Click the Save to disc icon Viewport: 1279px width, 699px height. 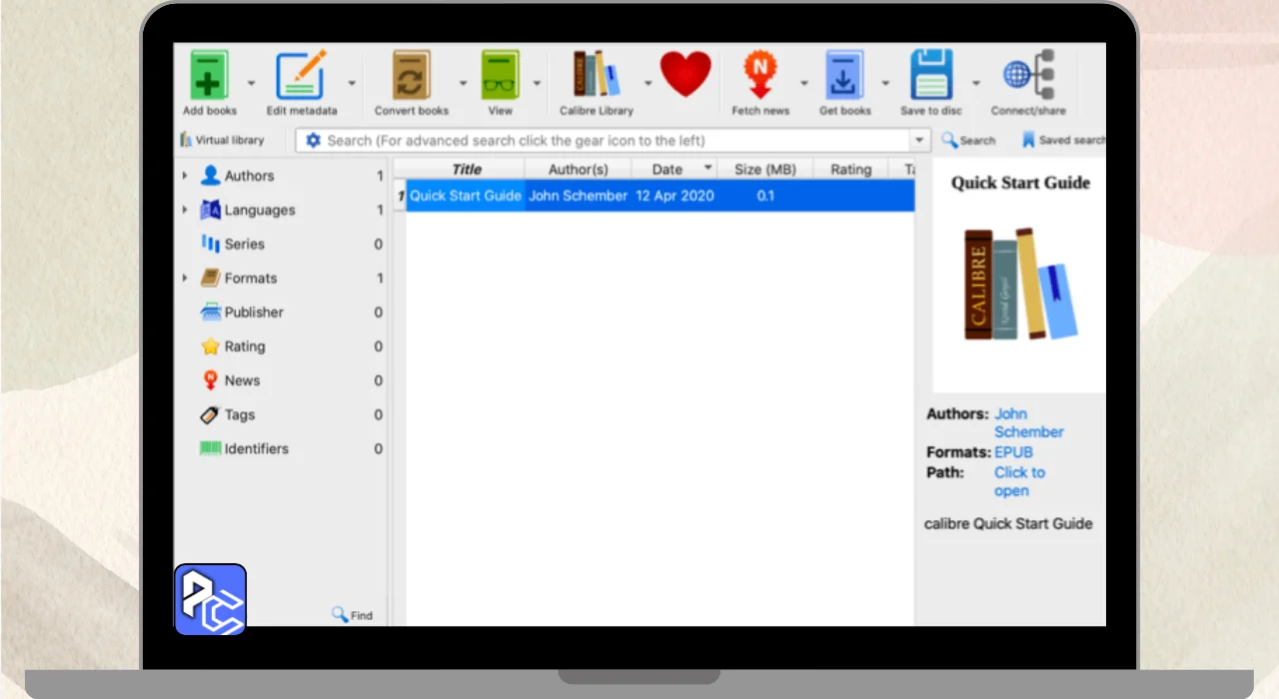[x=931, y=76]
